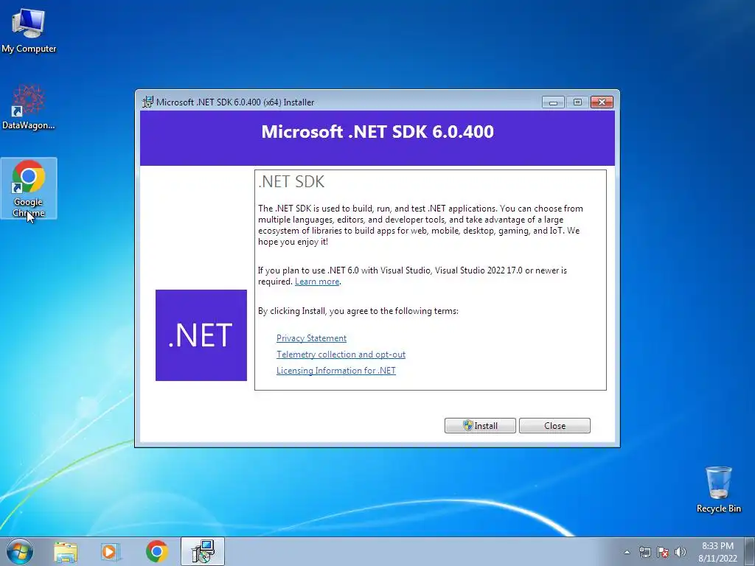The image size is (755, 566).
Task: Open File Explorer from the taskbar
Action: point(66,551)
